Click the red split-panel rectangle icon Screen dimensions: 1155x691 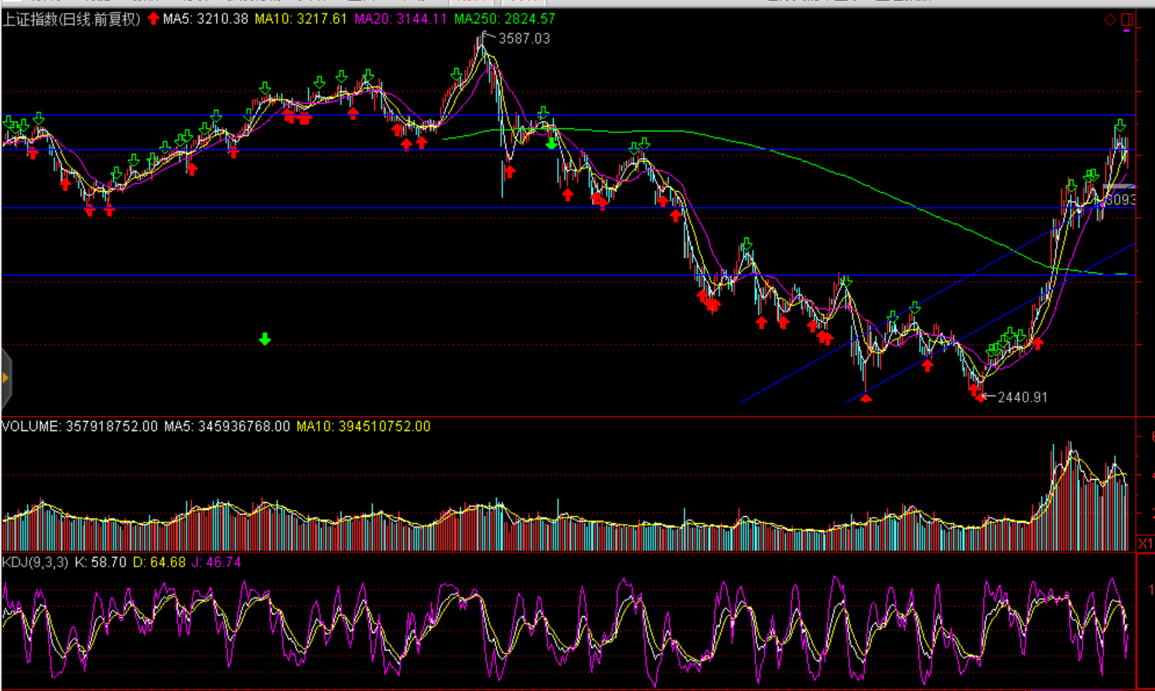click(1127, 19)
